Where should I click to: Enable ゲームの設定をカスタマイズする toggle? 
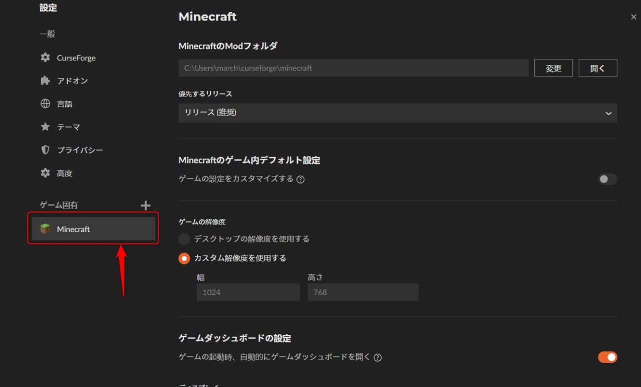(607, 179)
